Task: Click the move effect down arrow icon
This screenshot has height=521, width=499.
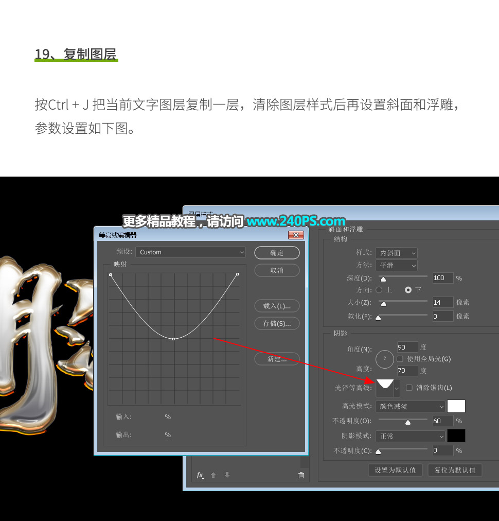Action: pyautogui.click(x=227, y=475)
